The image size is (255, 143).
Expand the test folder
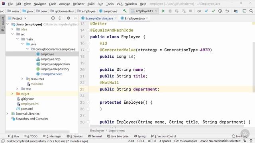pos(17,89)
